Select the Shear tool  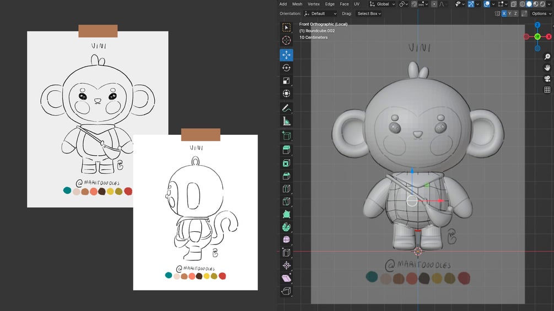point(286,278)
